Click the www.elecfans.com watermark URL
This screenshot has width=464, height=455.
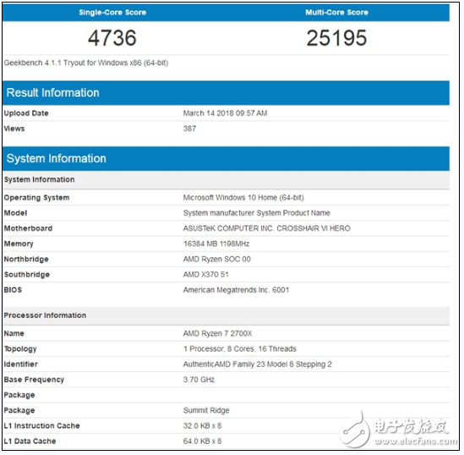click(416, 441)
